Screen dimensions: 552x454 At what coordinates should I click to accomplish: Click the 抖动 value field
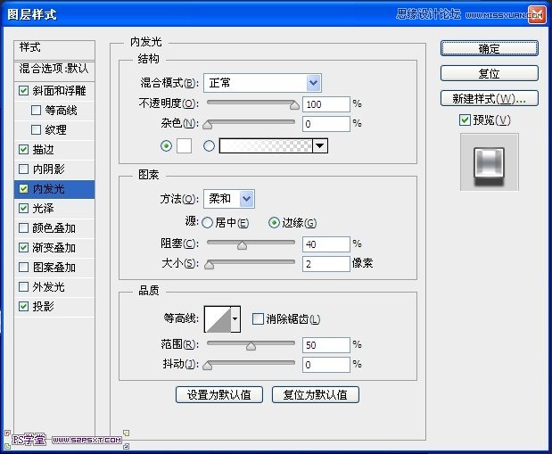[x=326, y=365]
